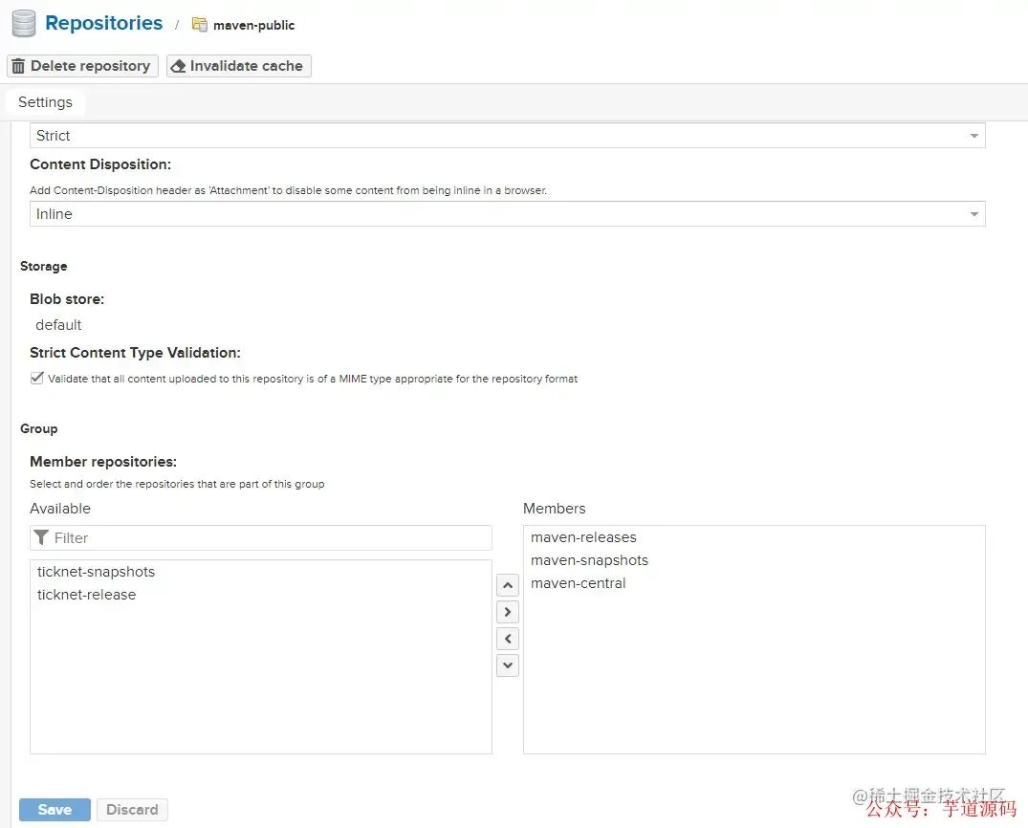
Task: Click the add-to-members right arrow
Action: click(508, 612)
